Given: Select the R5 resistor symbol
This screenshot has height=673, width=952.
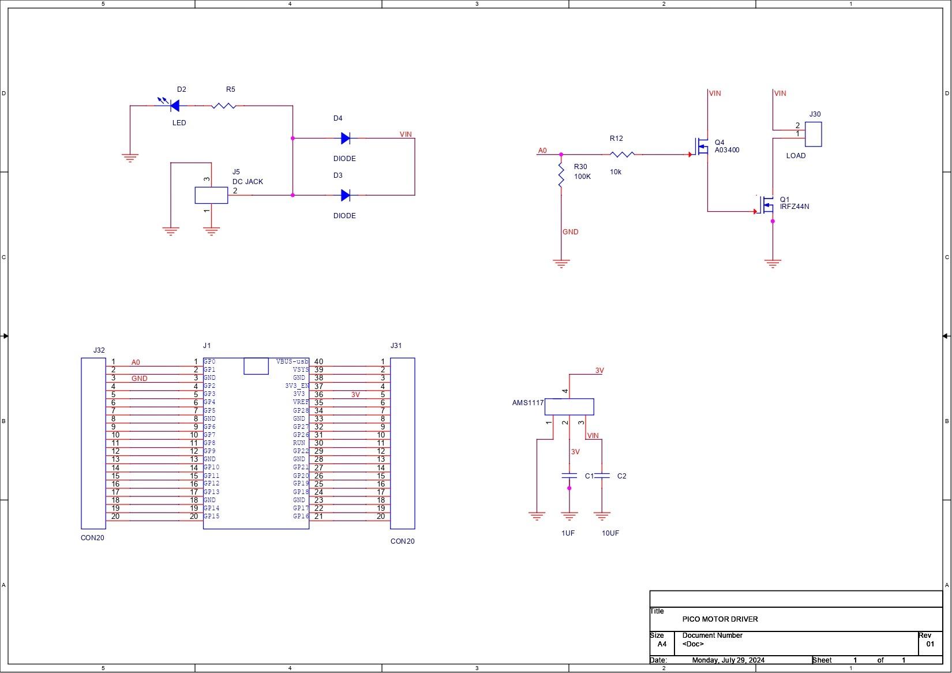Looking at the screenshot, I should (224, 106).
